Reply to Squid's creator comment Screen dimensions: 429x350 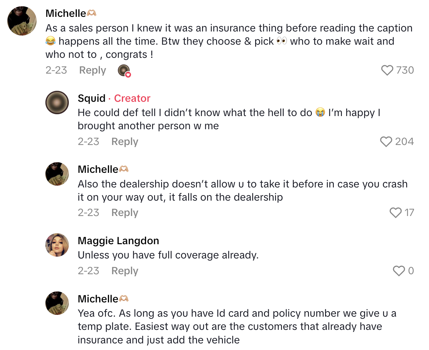[x=125, y=142]
